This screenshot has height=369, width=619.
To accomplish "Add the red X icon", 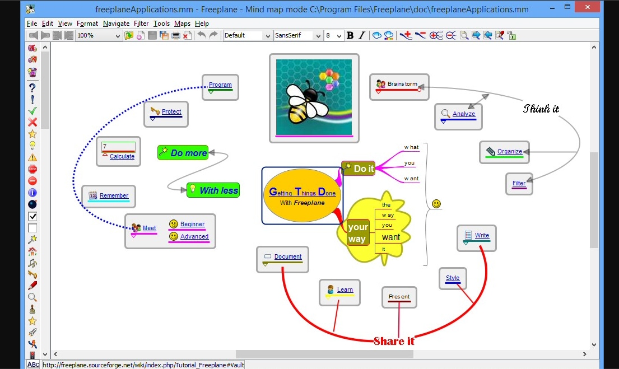I will tap(32, 122).
